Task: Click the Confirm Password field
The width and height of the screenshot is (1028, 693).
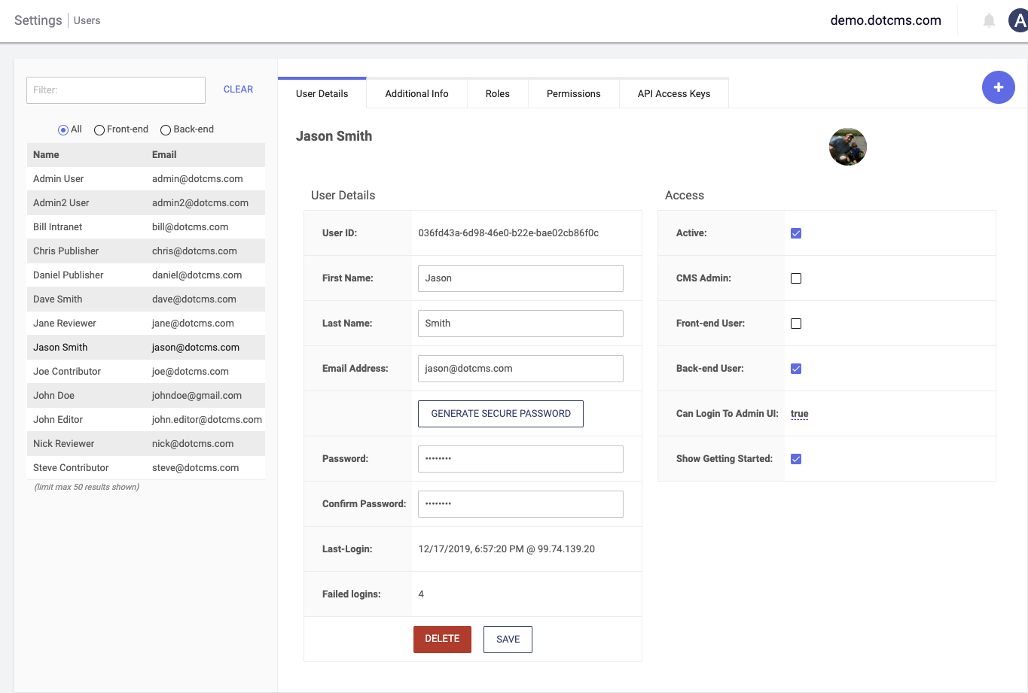Action: point(520,504)
